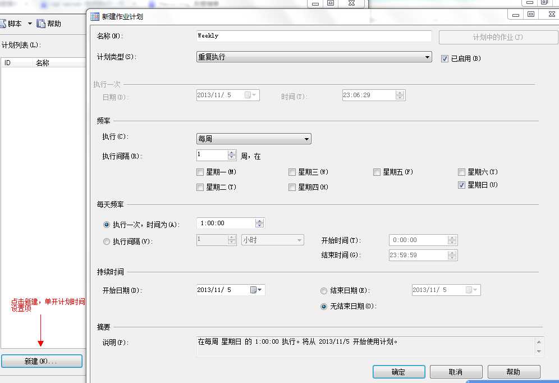Toggle the 已启用 checkbox
Viewport: 559px width, 383px height.
point(445,58)
